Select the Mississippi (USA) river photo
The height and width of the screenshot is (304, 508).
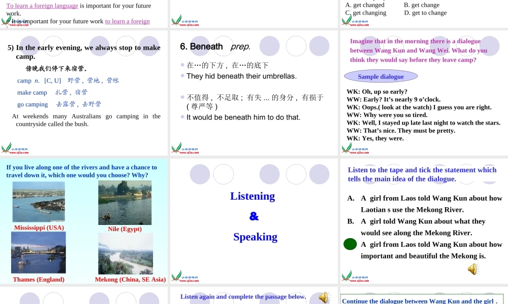[39, 202]
